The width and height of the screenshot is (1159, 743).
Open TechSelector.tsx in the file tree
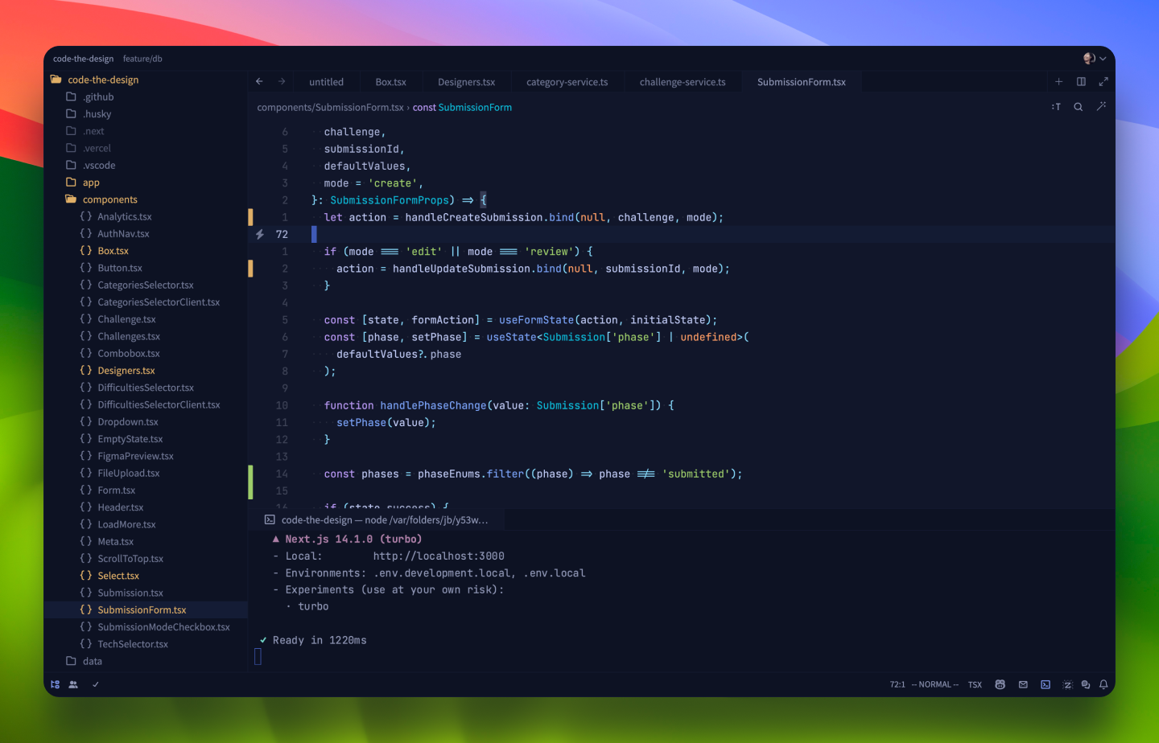point(146,644)
